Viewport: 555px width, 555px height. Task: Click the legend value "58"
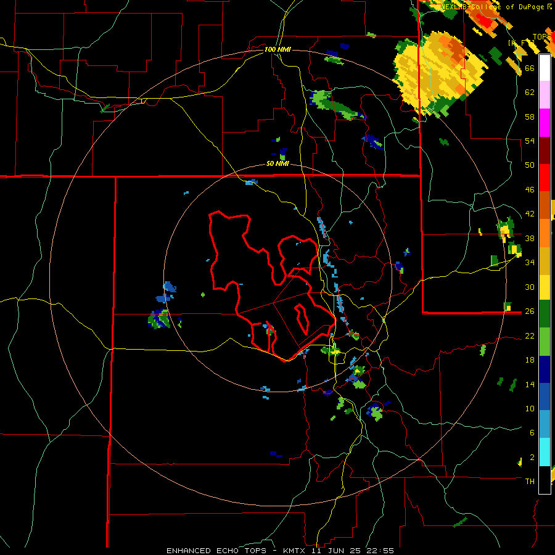click(530, 117)
